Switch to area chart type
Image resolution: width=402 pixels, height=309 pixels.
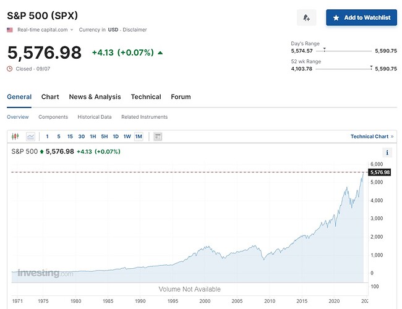pyautogui.click(x=30, y=137)
